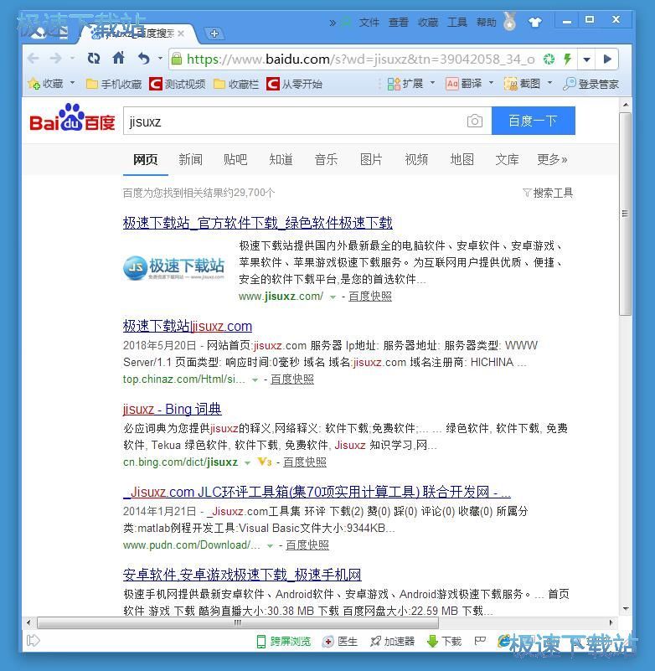Click the 百度一下 search button
The height and width of the screenshot is (671, 655).
tap(533, 121)
